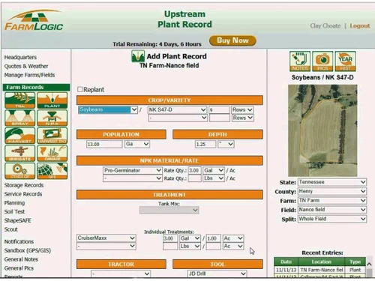
Task: Open Manage Farms/Fields
Action: [x=29, y=75]
